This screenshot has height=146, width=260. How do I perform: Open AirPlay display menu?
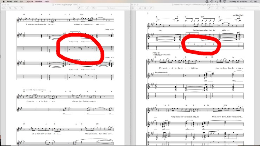(x=225, y=1)
